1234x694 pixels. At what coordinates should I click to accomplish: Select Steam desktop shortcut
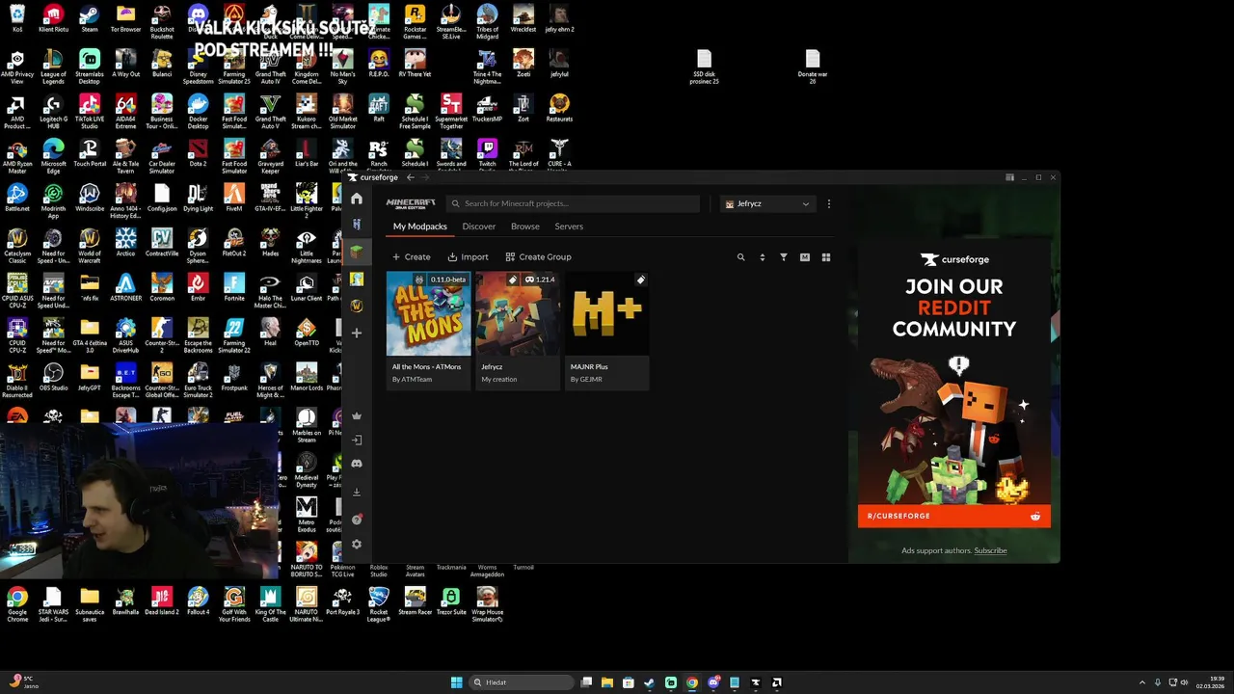[x=90, y=18]
